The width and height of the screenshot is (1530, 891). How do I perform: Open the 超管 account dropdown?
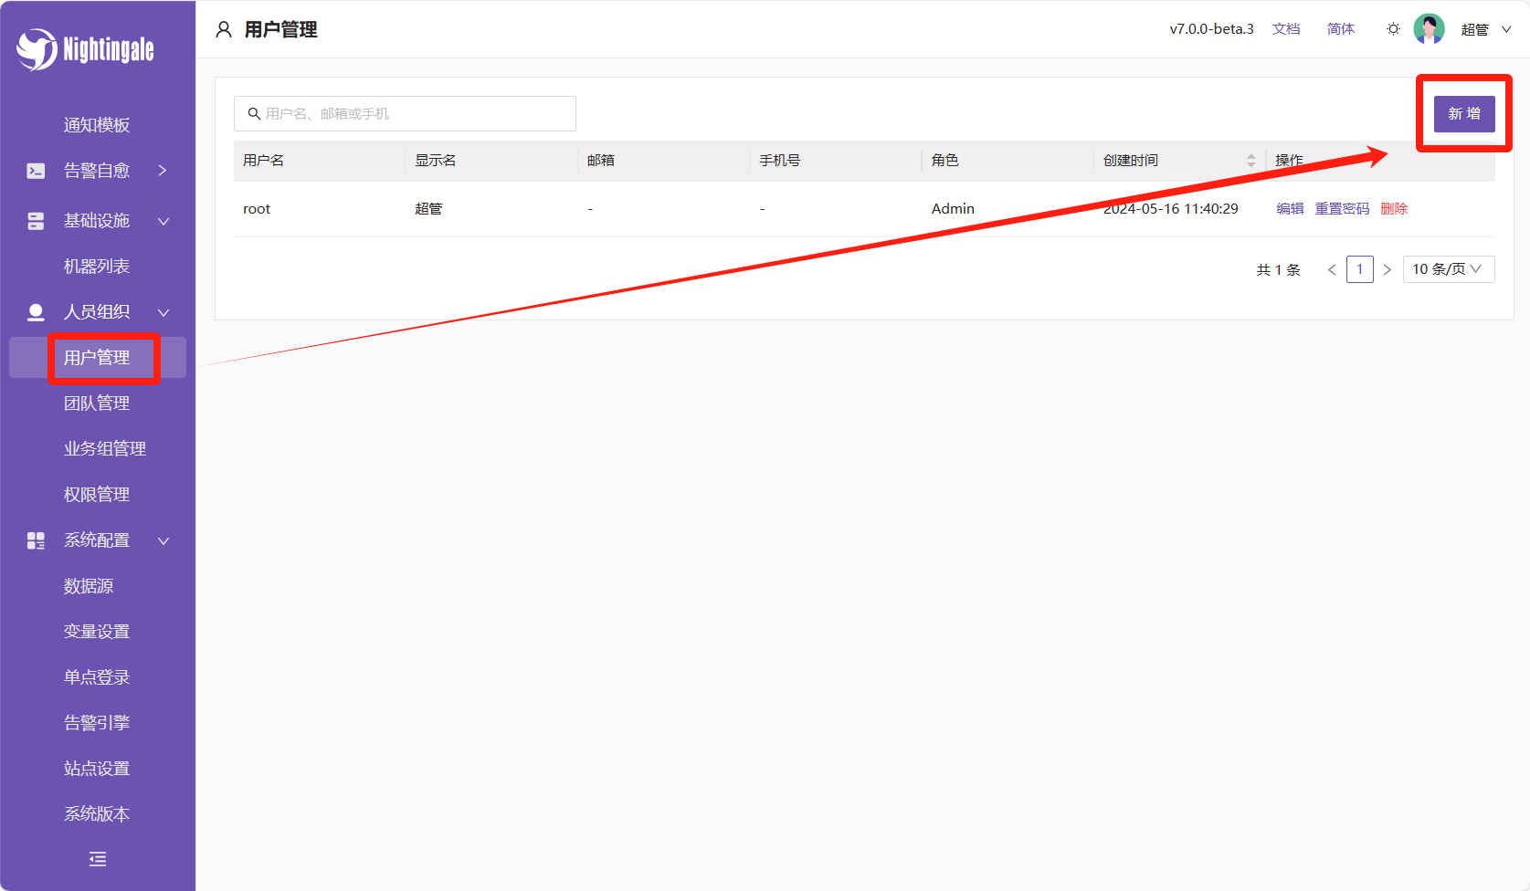1486,29
